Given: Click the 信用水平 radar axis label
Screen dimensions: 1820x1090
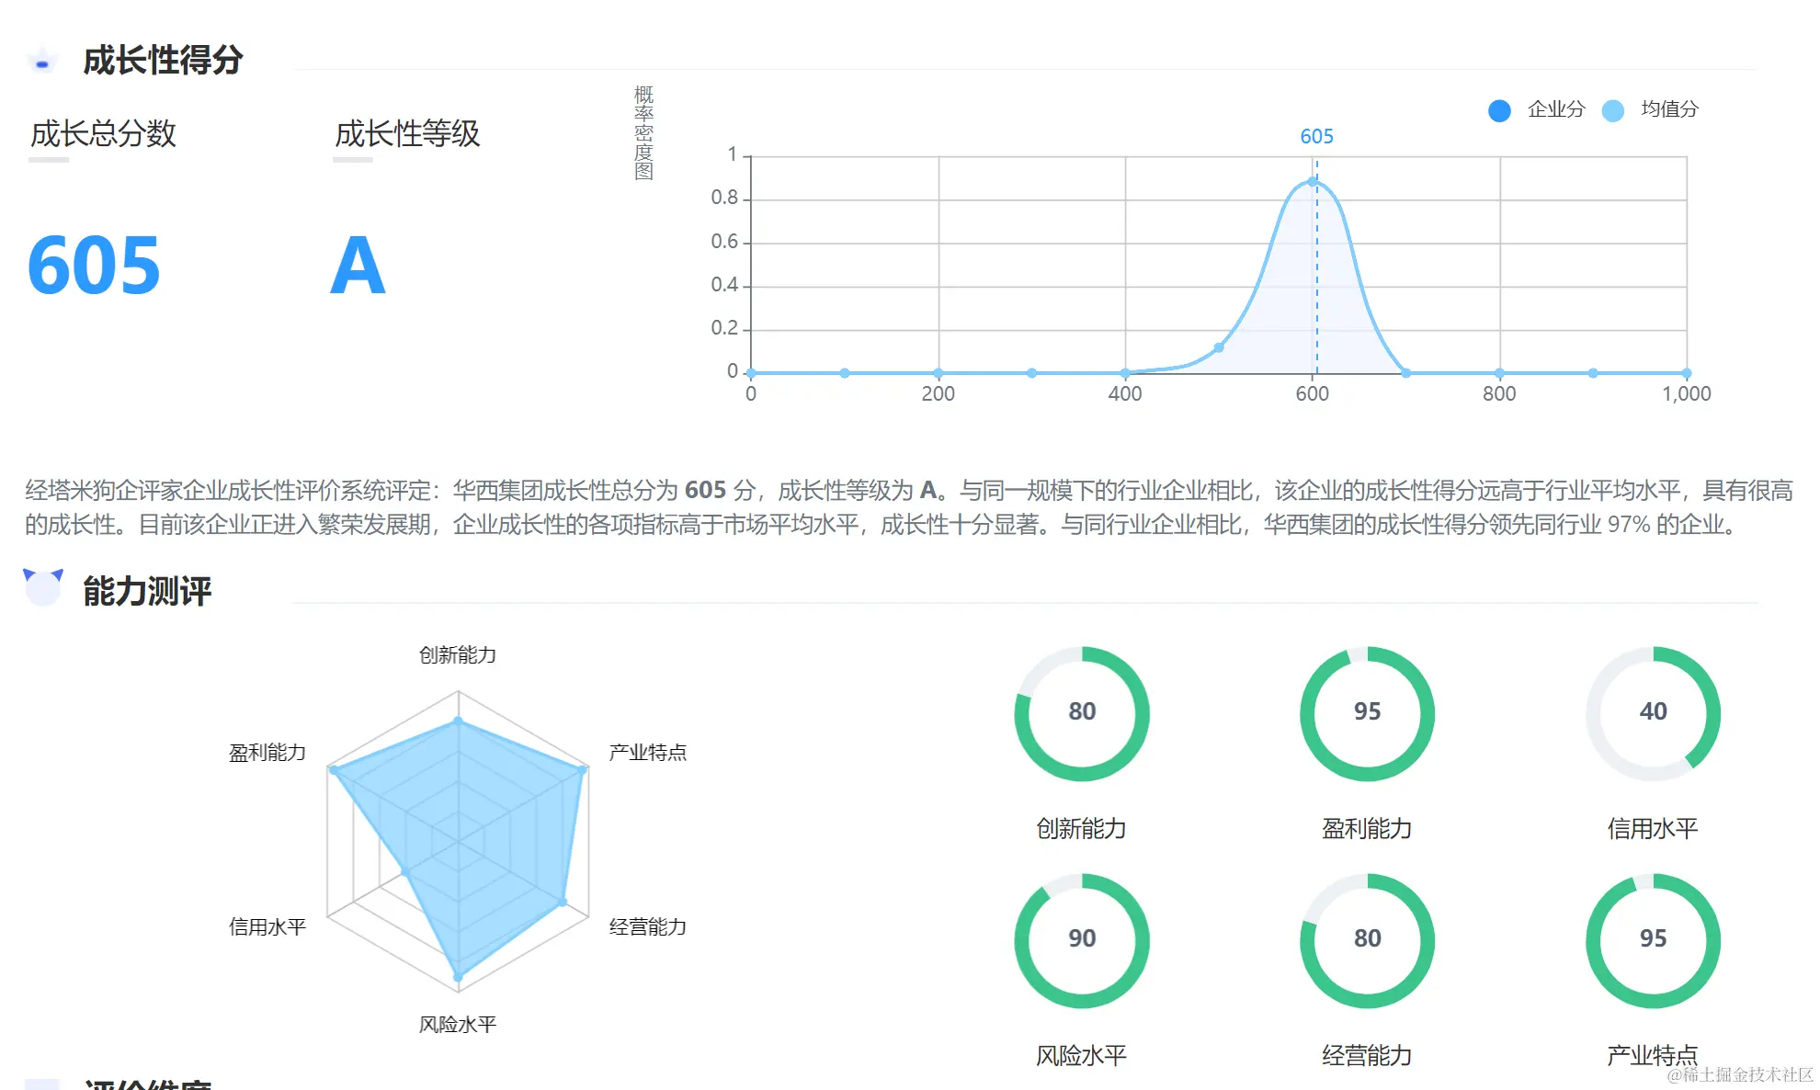Looking at the screenshot, I should 267,926.
